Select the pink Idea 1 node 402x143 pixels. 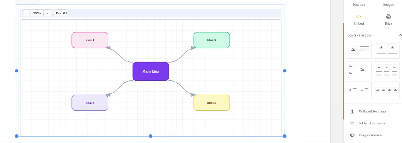tap(90, 40)
